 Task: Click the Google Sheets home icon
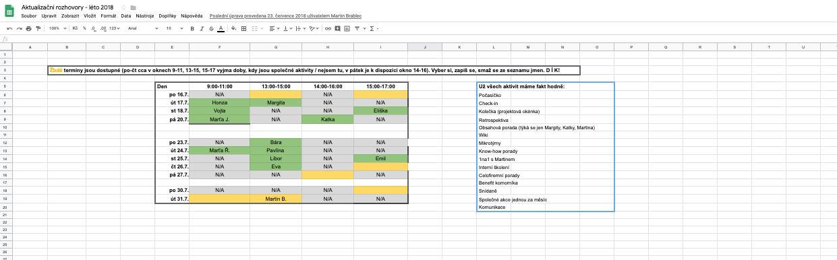point(9,10)
